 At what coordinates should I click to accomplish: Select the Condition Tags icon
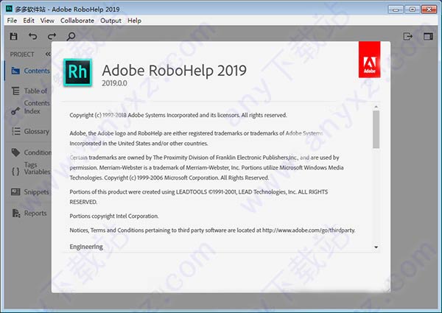coord(15,152)
